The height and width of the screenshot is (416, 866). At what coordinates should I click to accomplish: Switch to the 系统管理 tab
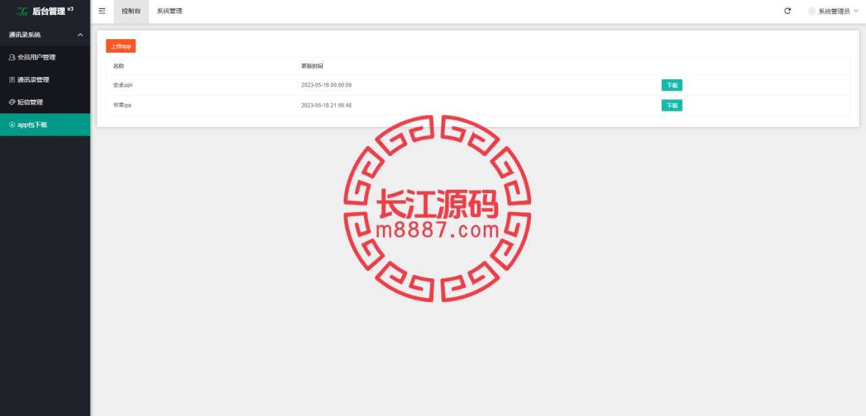pos(169,11)
